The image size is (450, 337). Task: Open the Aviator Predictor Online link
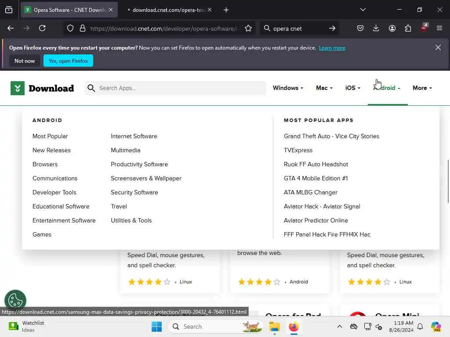pyautogui.click(x=316, y=221)
